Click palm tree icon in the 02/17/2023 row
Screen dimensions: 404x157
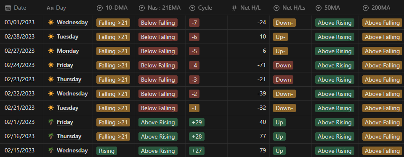51,122
